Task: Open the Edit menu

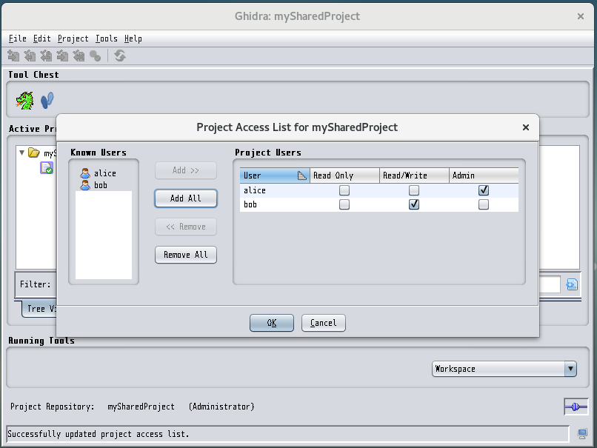Action: pyautogui.click(x=42, y=39)
